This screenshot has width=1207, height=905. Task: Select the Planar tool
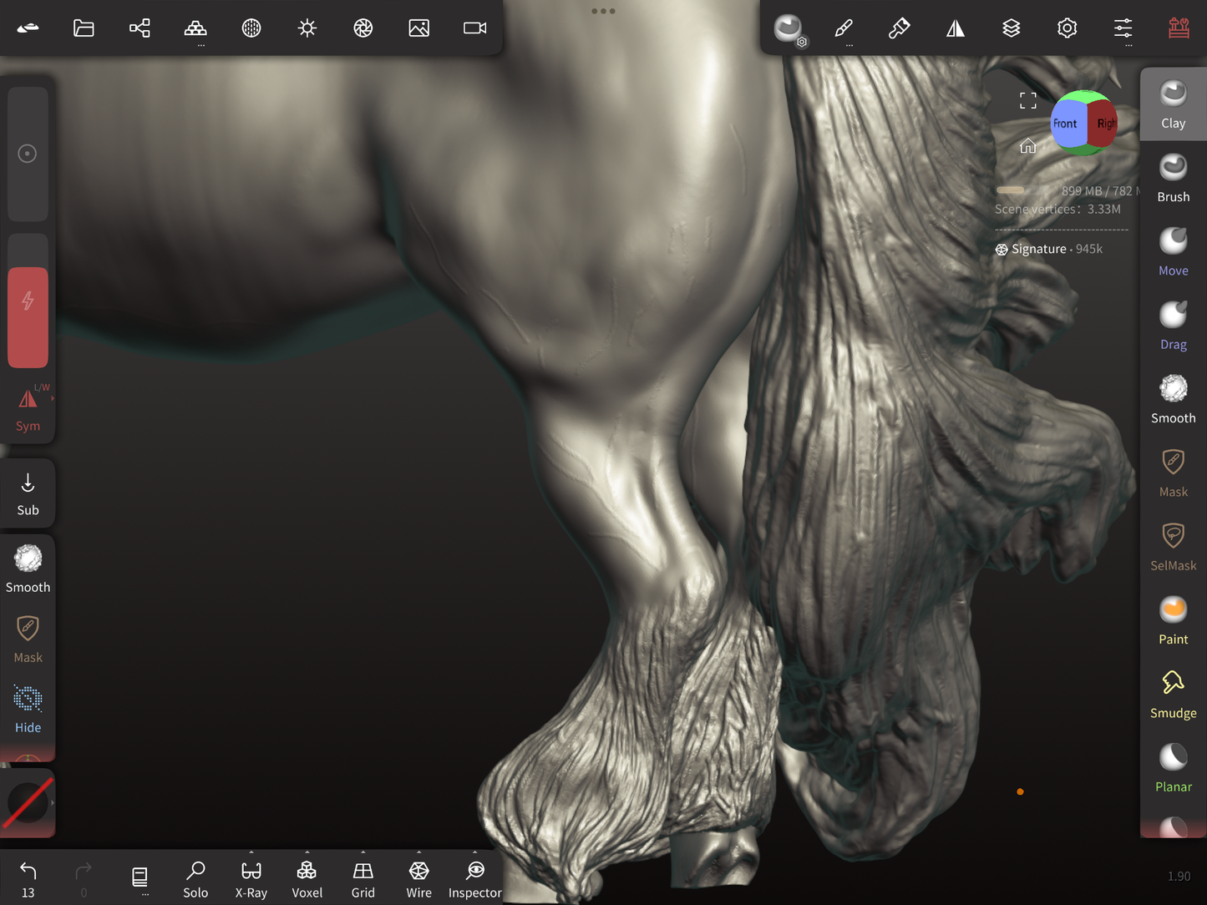(1173, 767)
